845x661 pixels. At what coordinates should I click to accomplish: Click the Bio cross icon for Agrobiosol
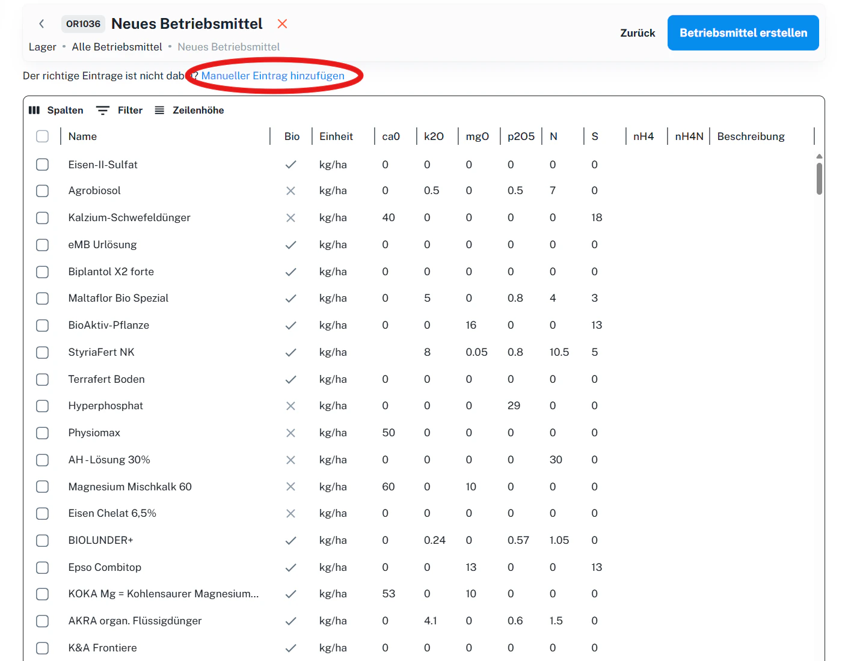coord(290,190)
